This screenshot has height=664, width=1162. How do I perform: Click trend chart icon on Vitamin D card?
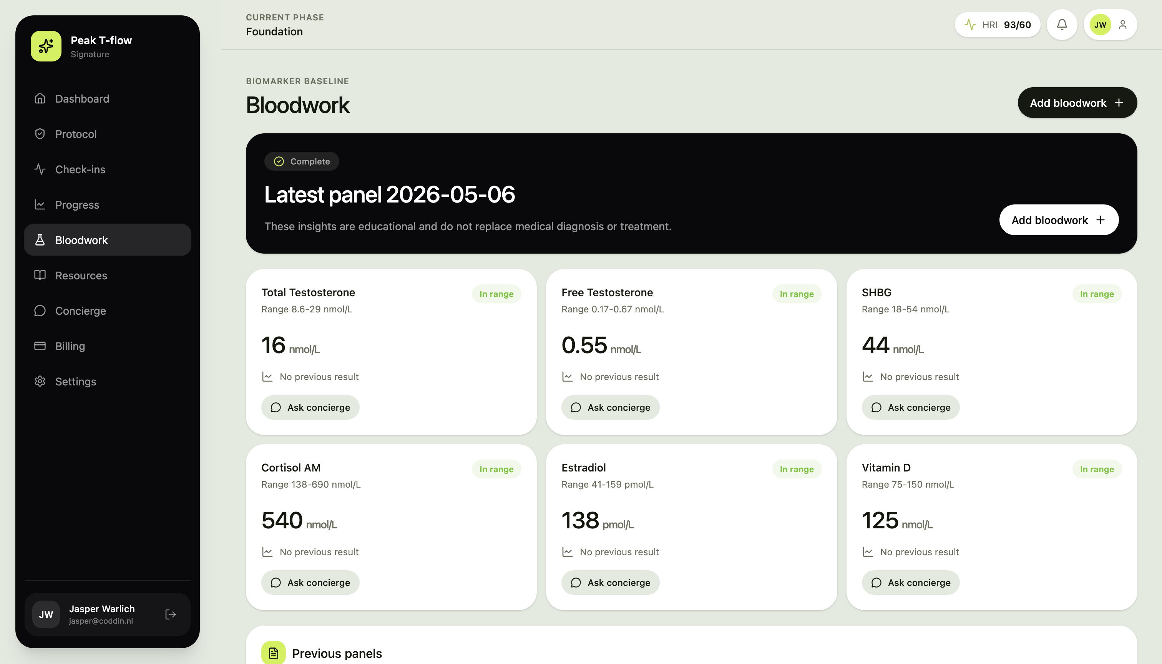click(867, 552)
